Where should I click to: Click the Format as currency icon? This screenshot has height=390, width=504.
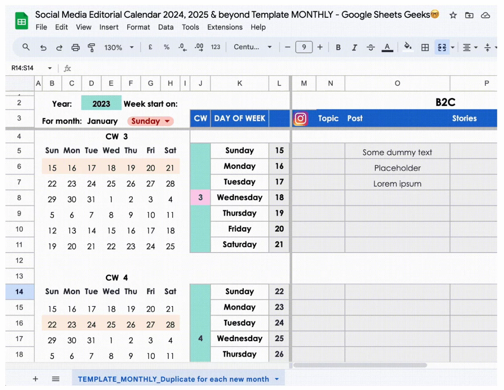(x=150, y=47)
